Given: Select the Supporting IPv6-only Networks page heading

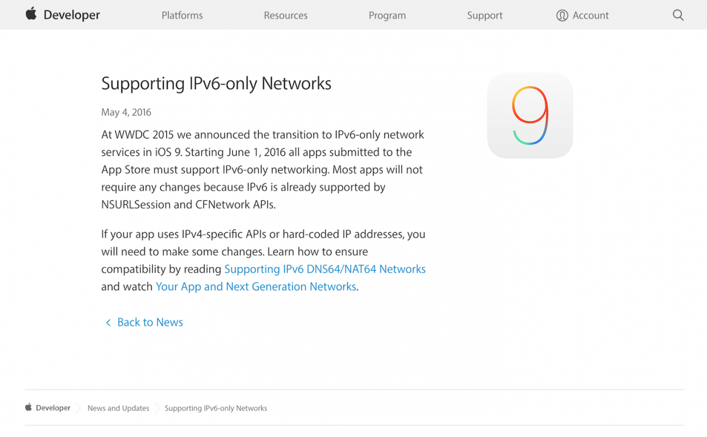Looking at the screenshot, I should coord(217,83).
